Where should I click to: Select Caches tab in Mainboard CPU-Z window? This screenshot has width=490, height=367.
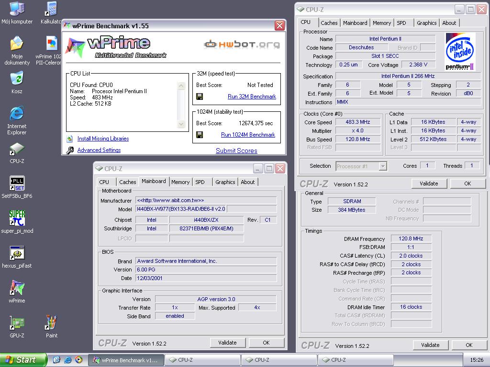127,182
